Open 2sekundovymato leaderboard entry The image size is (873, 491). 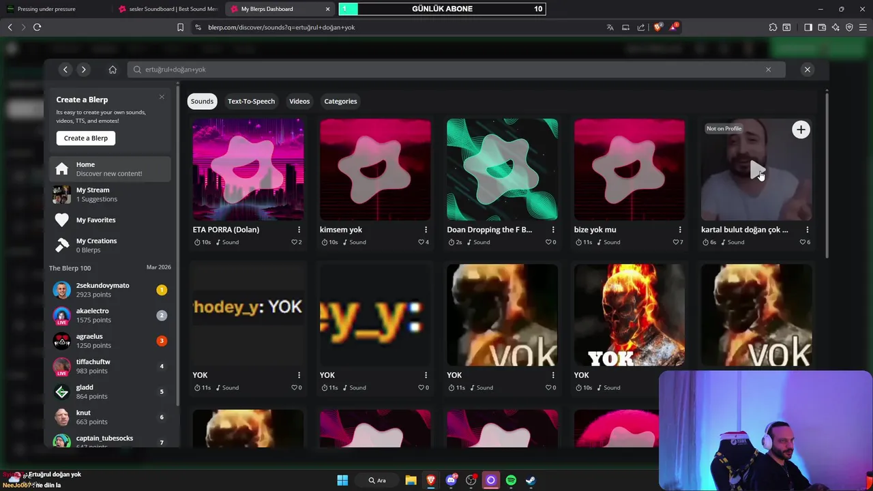point(110,290)
